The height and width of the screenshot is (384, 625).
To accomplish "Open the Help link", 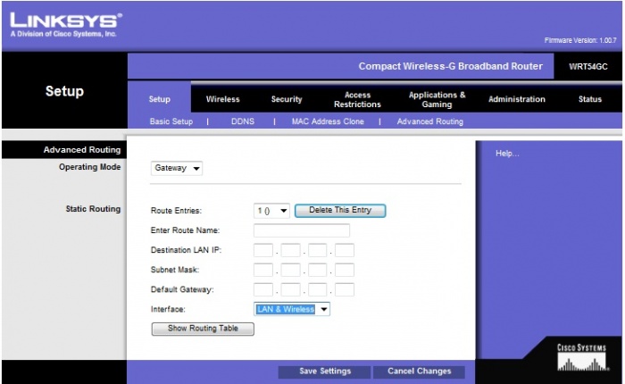I will [506, 154].
